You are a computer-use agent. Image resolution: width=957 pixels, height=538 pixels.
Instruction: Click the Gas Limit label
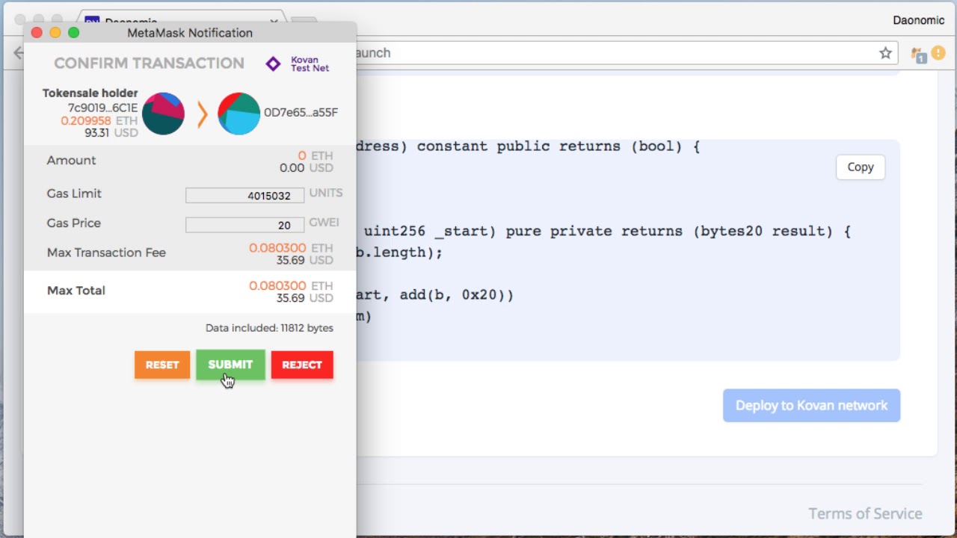coord(74,194)
